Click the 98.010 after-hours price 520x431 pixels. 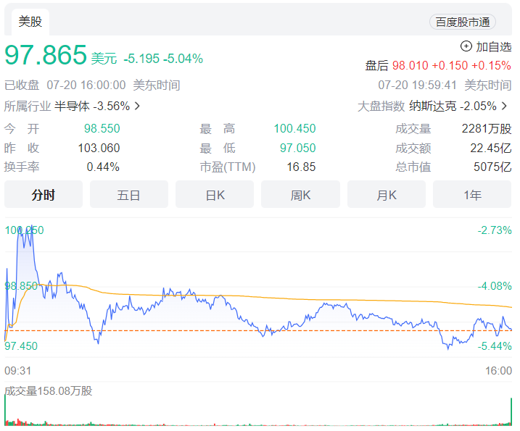(x=410, y=65)
